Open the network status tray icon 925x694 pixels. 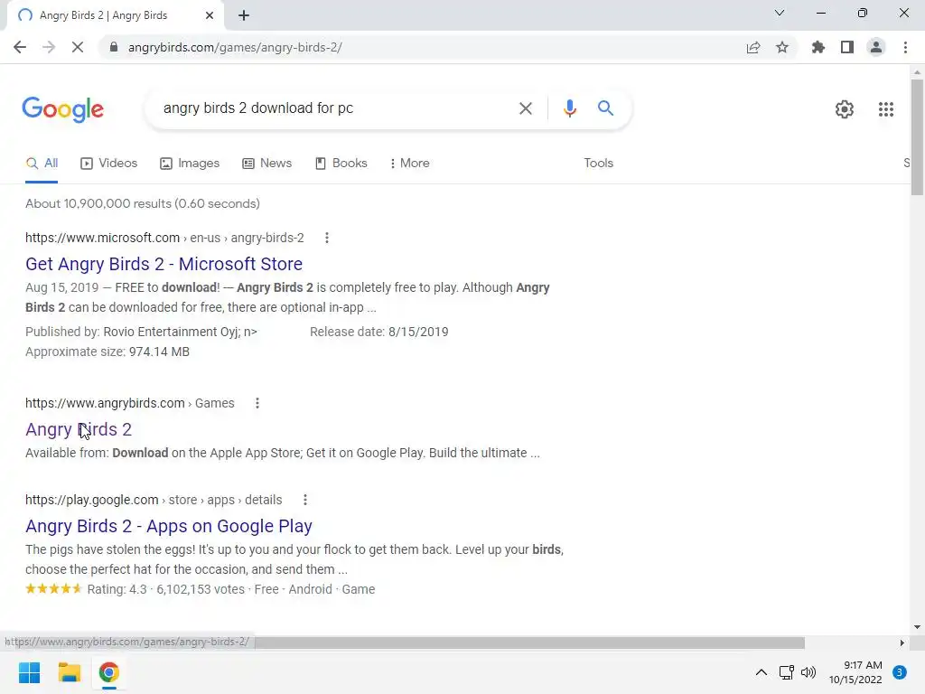pos(787,672)
